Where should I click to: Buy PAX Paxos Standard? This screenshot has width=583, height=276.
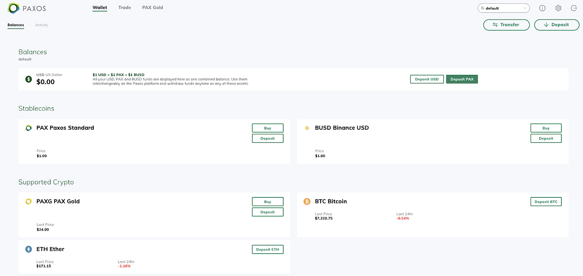click(x=267, y=128)
